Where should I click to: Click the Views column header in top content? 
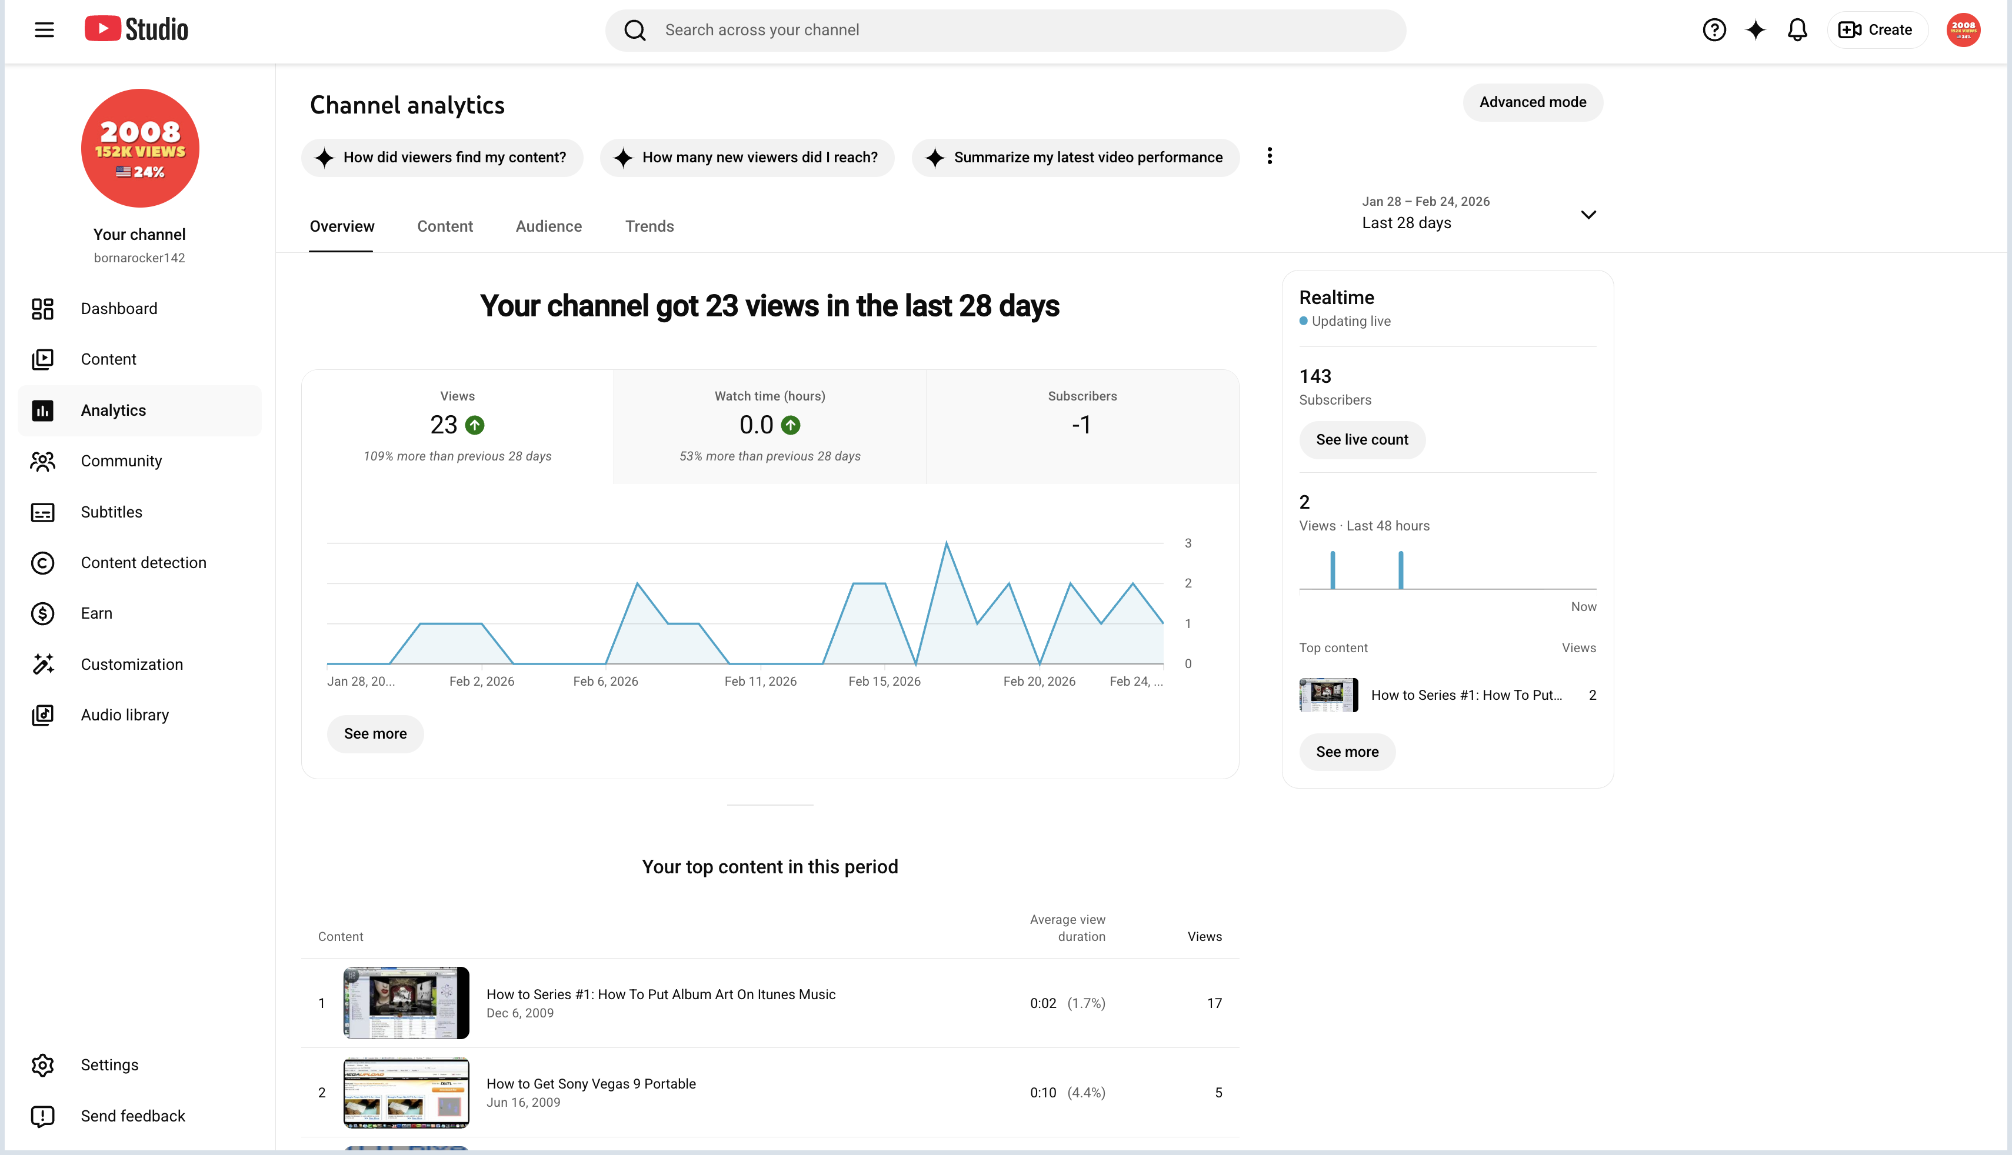click(1204, 937)
